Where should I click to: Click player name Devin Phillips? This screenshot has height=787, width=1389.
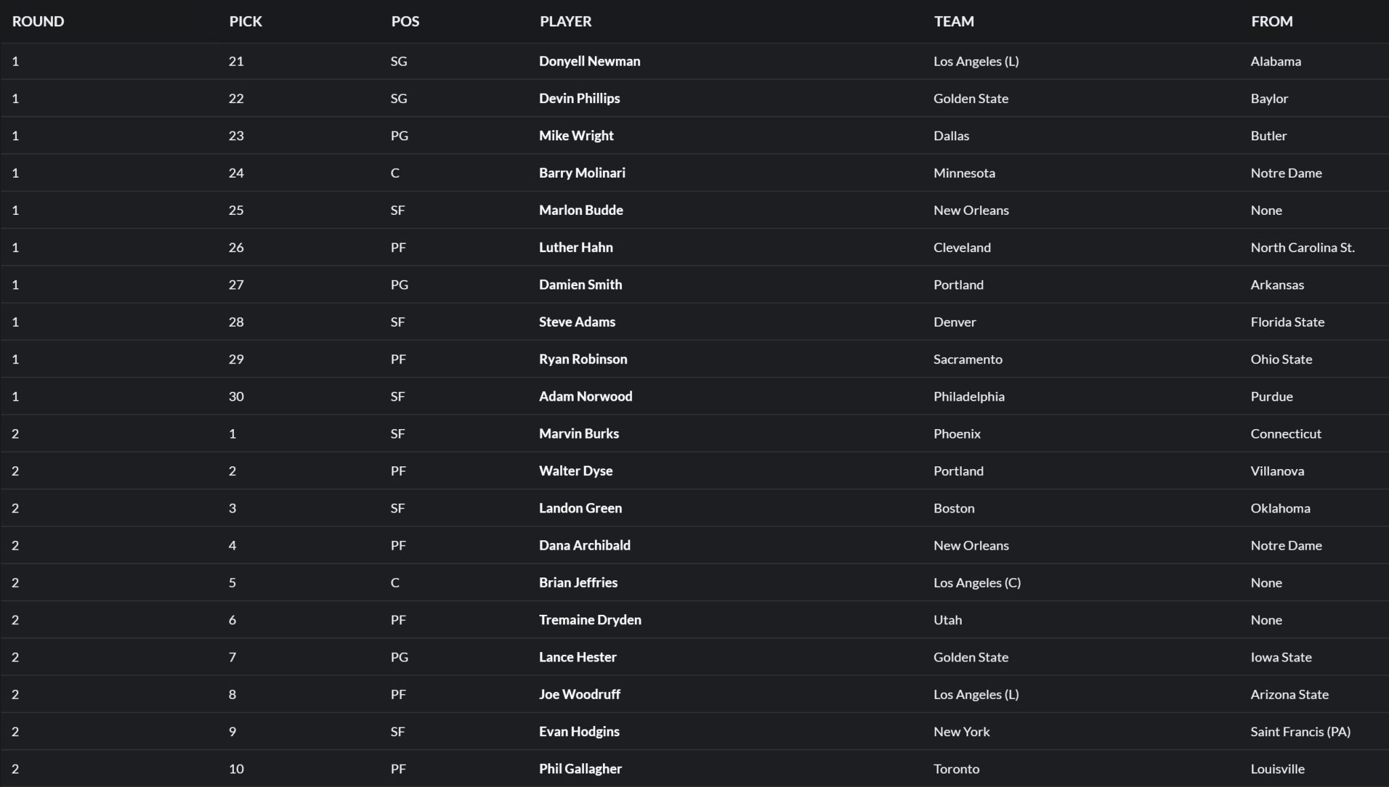coord(579,98)
